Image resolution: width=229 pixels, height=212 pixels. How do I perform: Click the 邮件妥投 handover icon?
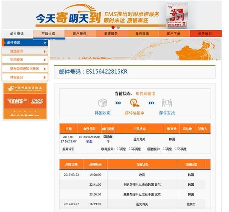coord(167,103)
